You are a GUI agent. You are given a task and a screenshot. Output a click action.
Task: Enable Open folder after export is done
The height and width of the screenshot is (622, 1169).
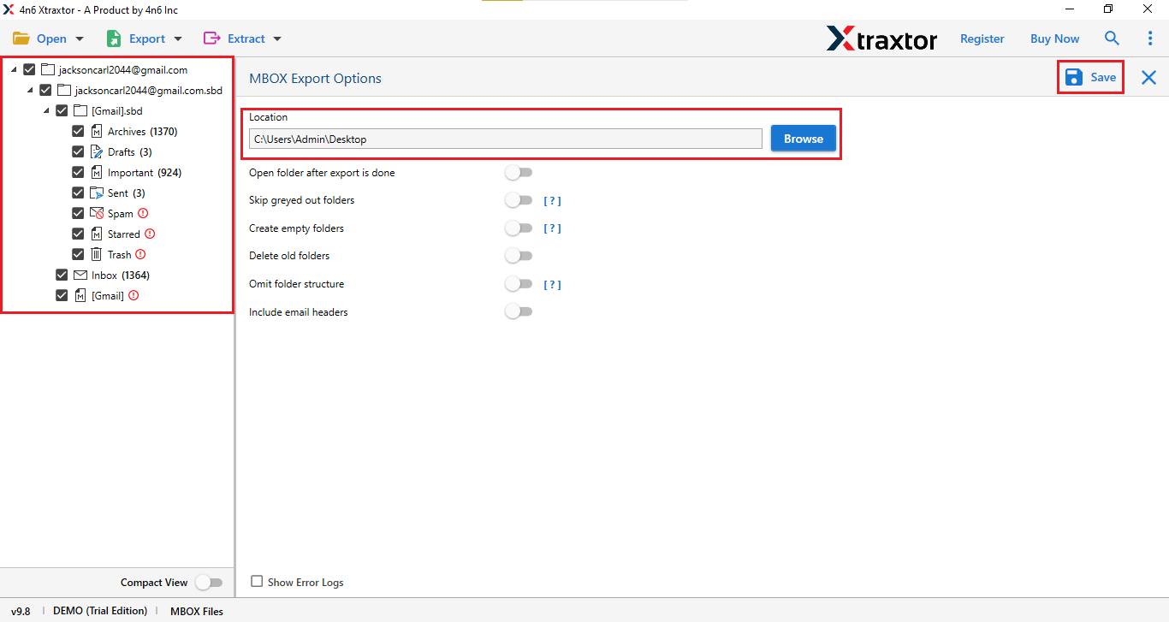pos(519,172)
